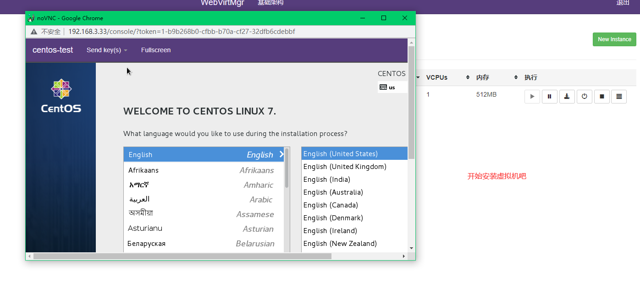Open the 基础架构 menu in WebVirtMgr
This screenshot has width=640, height=305.
tap(270, 3)
